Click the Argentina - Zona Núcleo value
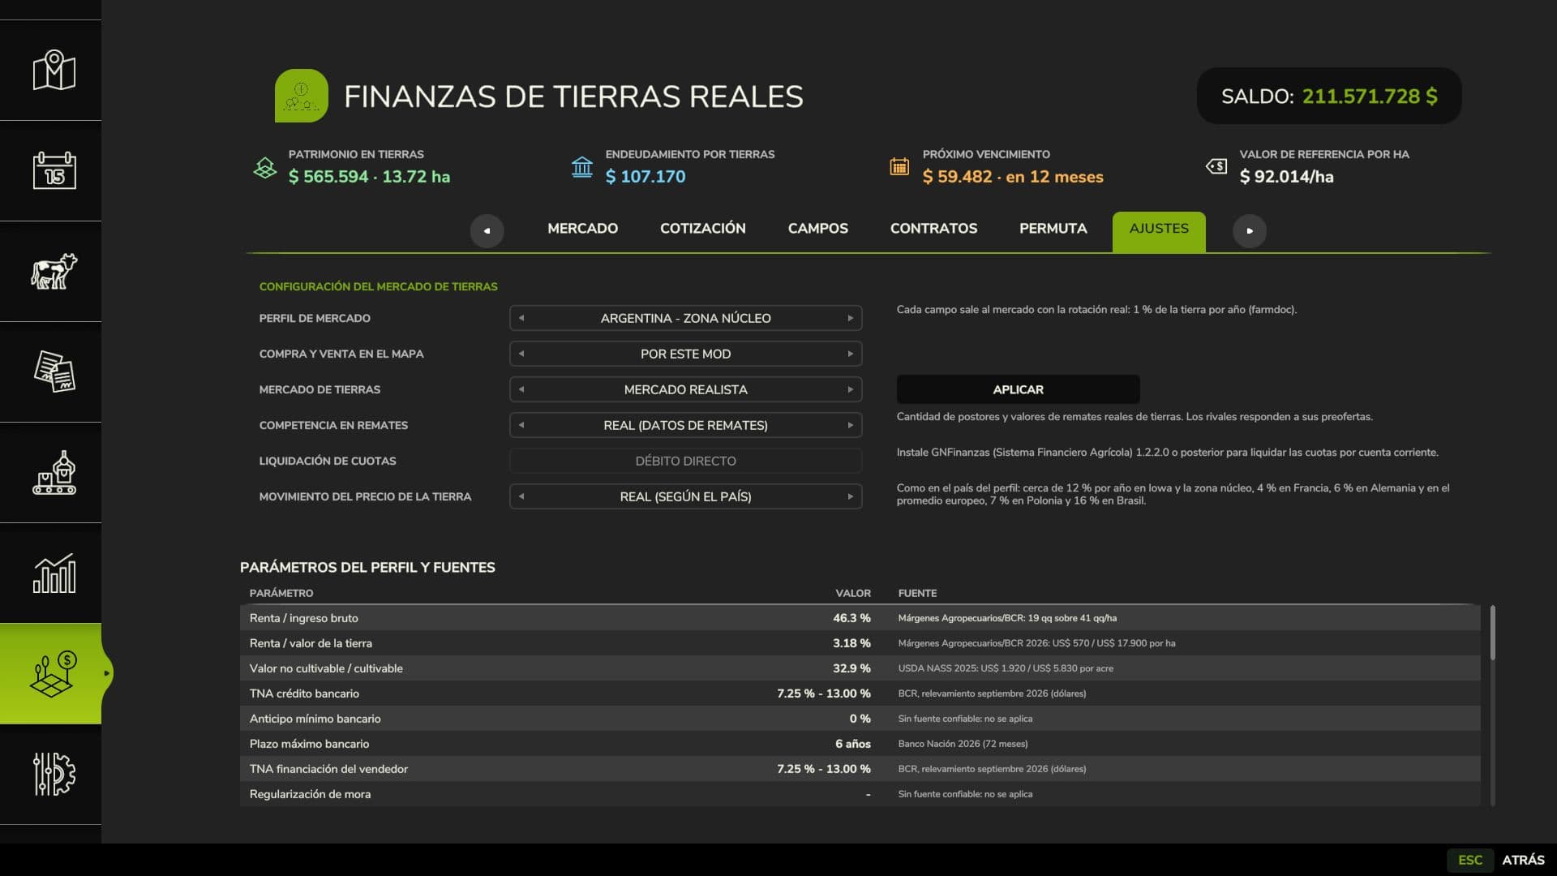The height and width of the screenshot is (876, 1557). [685, 318]
